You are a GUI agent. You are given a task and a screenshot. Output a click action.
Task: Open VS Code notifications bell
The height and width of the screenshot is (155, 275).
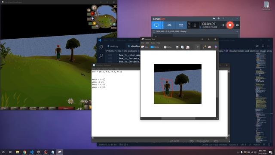coord(269,145)
